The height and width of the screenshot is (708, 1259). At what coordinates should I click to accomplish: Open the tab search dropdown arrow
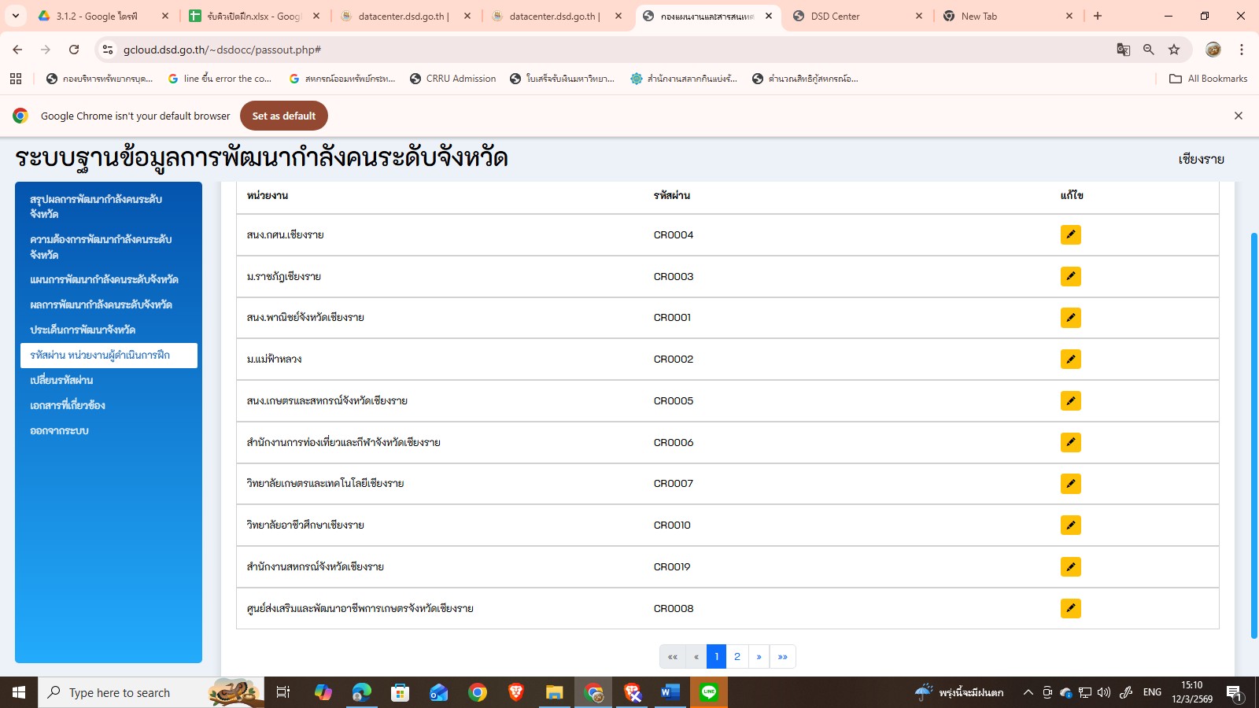coord(16,16)
